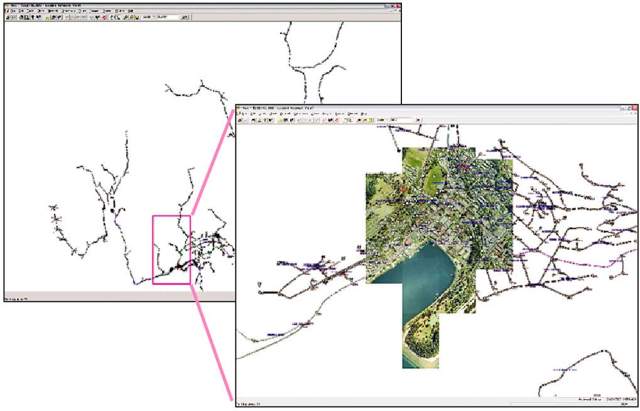Focus the Scale input field in the front window
The height and width of the screenshot is (411, 640).
point(401,120)
